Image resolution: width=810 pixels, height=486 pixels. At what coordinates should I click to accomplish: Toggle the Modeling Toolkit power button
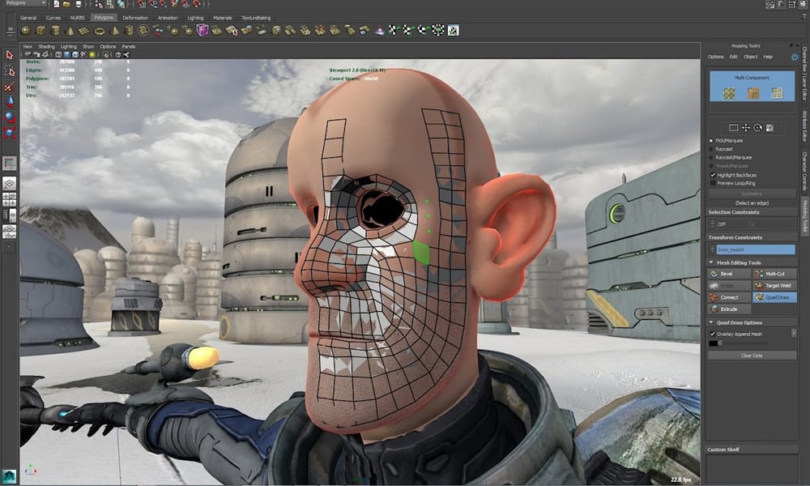[795, 57]
